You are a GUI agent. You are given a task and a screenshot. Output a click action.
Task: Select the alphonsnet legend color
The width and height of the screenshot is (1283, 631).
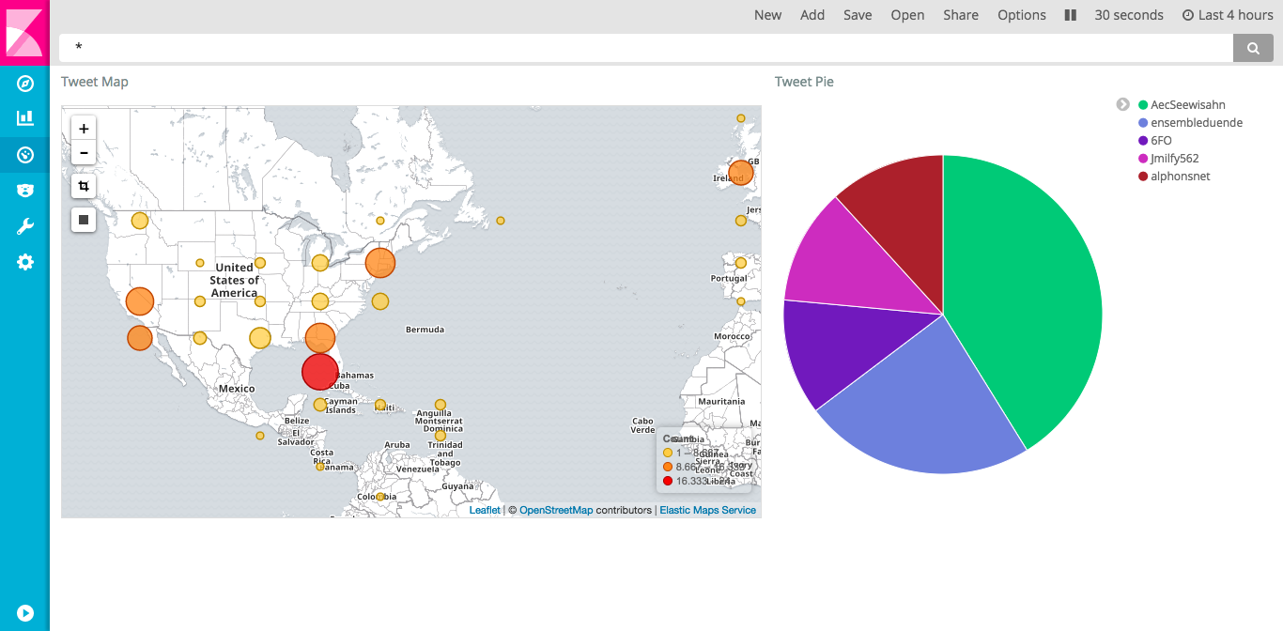click(x=1143, y=177)
